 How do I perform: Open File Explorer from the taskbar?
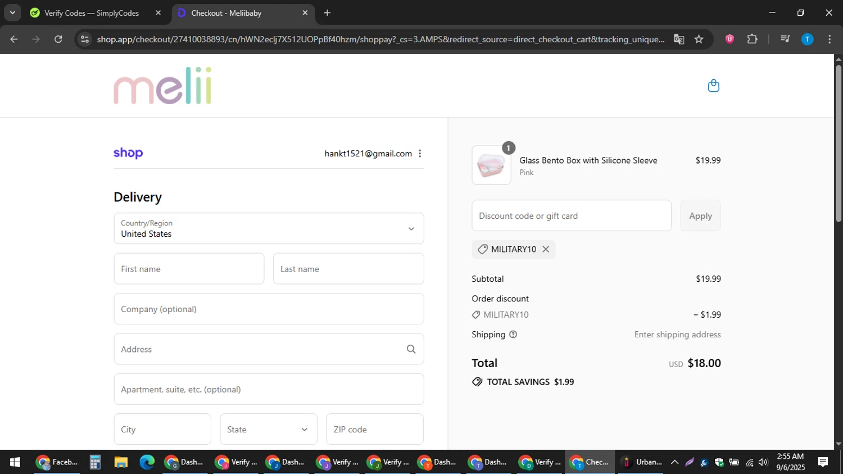tap(121, 462)
